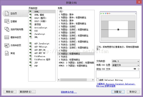Click the HTML page type icon
Viewport: 143px width, 97px height.
[31, 12]
